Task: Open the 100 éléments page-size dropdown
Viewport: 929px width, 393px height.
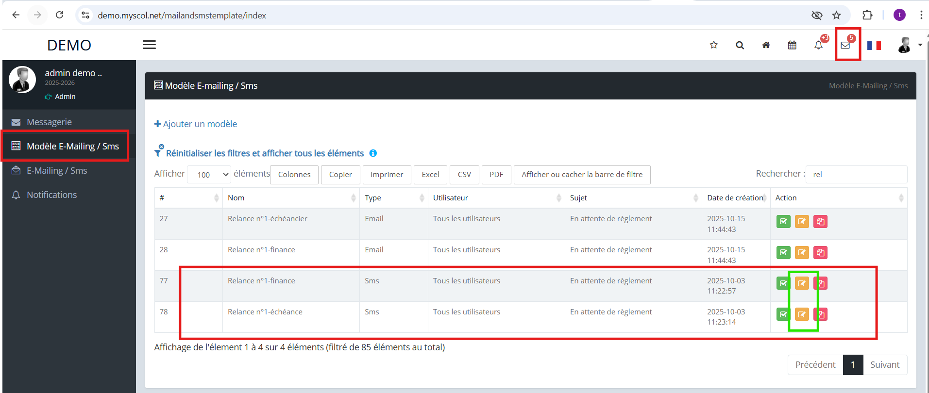Action: pos(209,175)
